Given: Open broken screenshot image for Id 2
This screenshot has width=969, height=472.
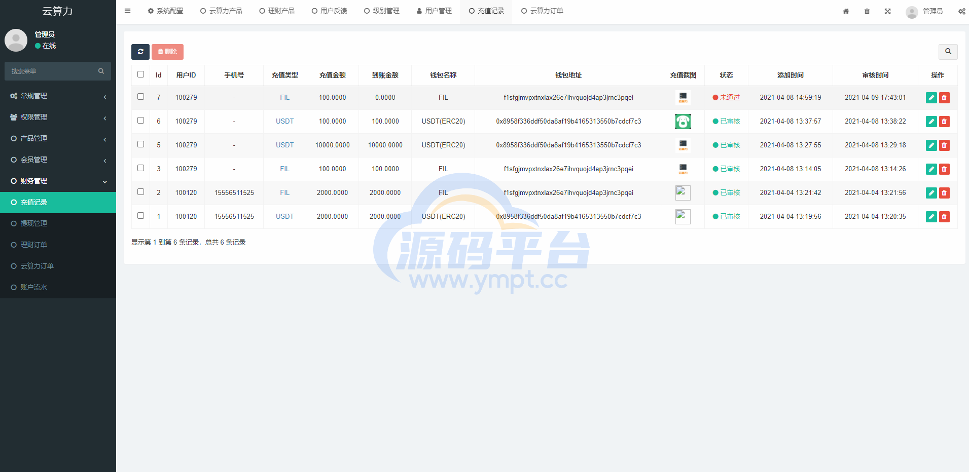Looking at the screenshot, I should [683, 193].
